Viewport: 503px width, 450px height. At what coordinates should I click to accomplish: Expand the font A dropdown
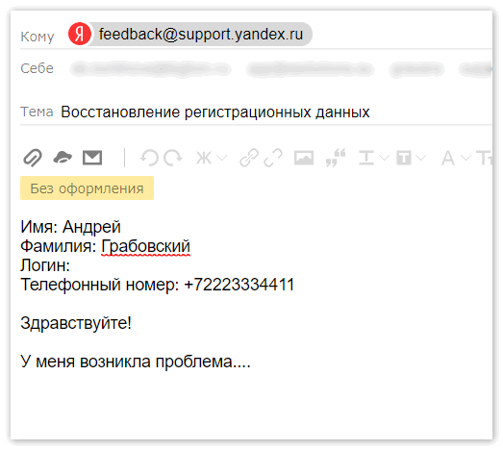coord(465,158)
